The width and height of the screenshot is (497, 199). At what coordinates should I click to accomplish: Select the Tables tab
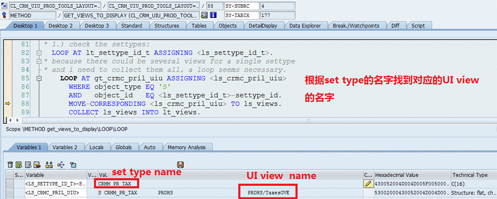coord(199,26)
